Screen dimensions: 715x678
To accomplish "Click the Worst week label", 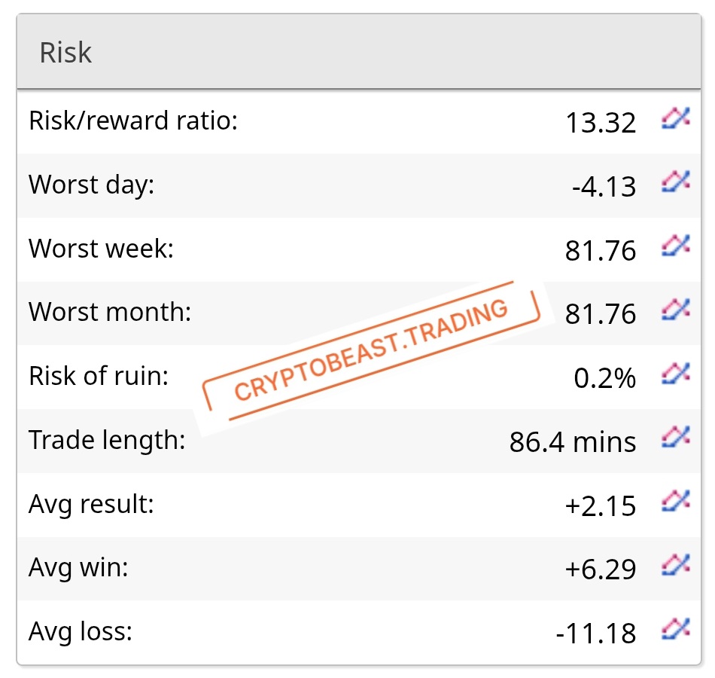I will click(x=102, y=249).
